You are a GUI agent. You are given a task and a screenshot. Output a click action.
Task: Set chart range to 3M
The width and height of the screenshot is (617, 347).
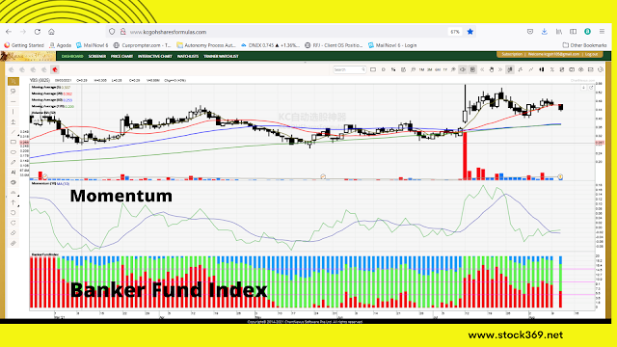pos(429,69)
